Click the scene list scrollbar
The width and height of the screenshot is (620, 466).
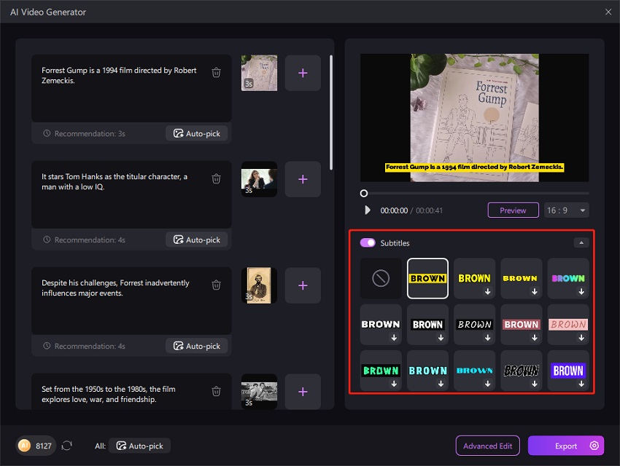331,112
